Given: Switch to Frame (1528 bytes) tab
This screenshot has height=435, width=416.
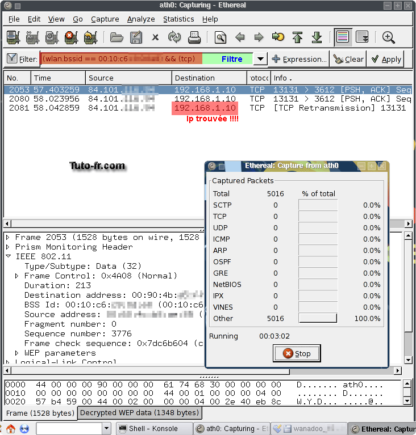Looking at the screenshot, I should pyautogui.click(x=40, y=413).
